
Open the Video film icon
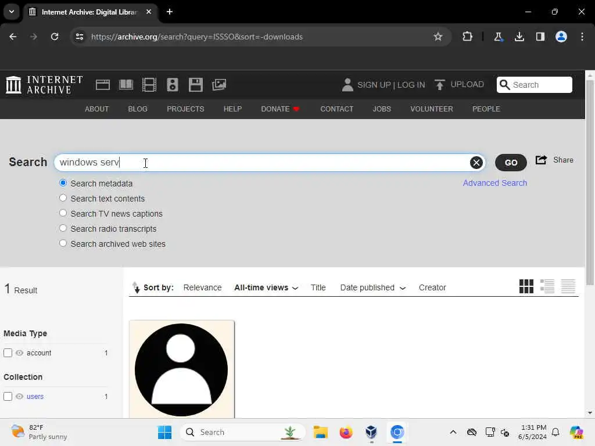coord(149,85)
